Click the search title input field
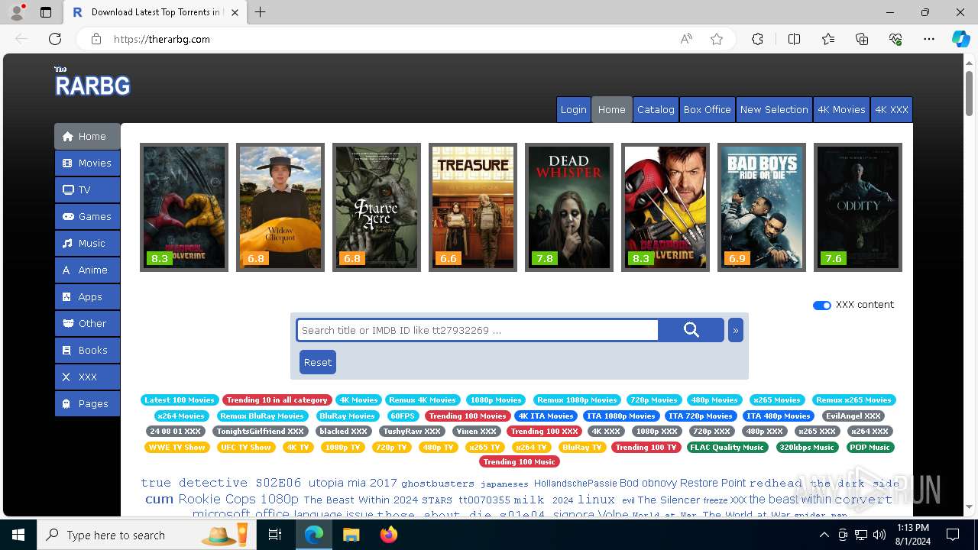Viewport: 978px width, 550px height. click(478, 330)
